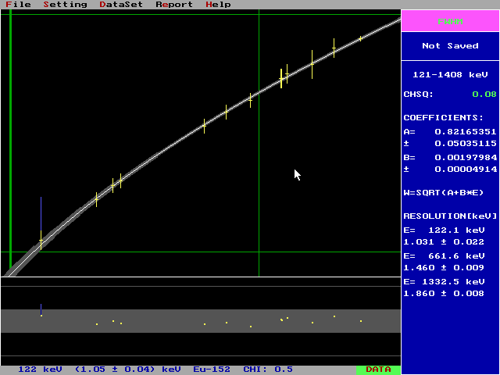Image resolution: width=500 pixels, height=375 pixels.
Task: Click the W=SQRT(A+B*E) formula
Action: 444,193
